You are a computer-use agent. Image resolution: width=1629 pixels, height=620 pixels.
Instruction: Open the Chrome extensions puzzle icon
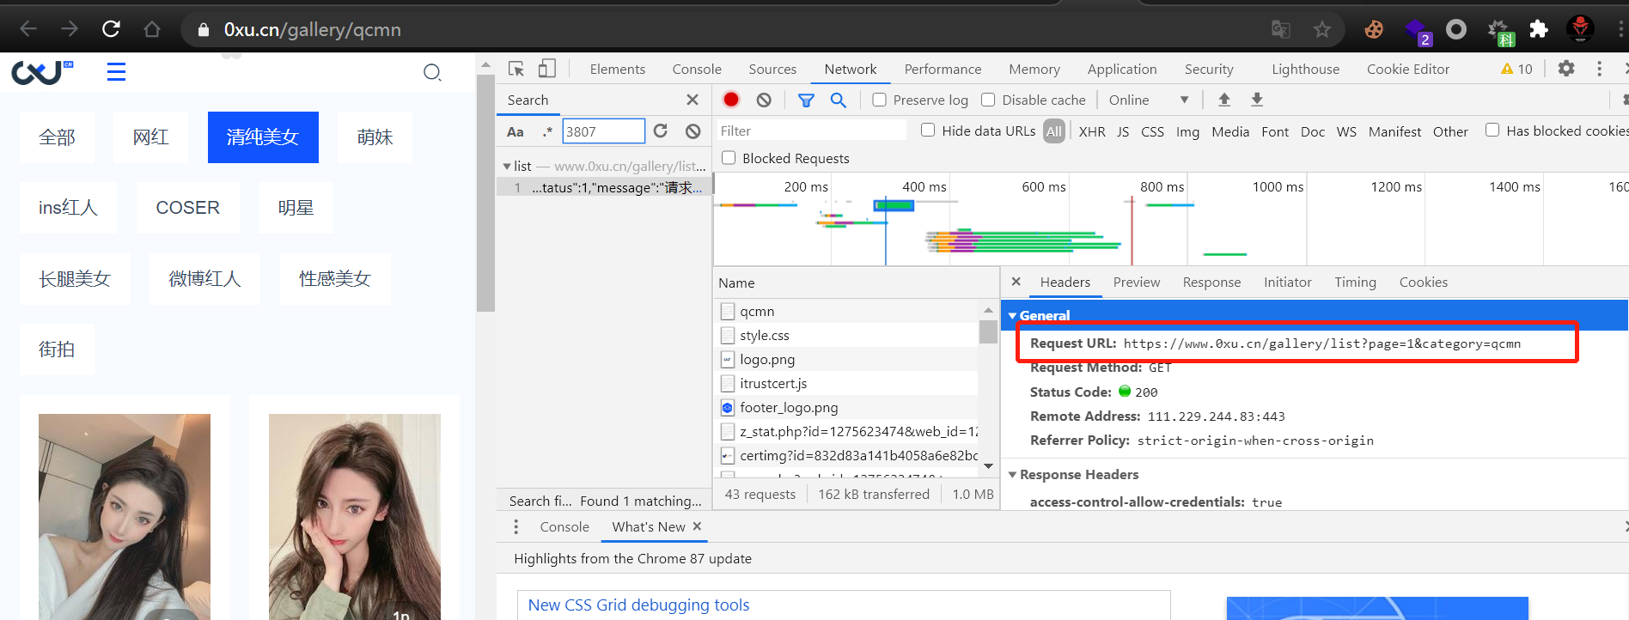[x=1539, y=29]
